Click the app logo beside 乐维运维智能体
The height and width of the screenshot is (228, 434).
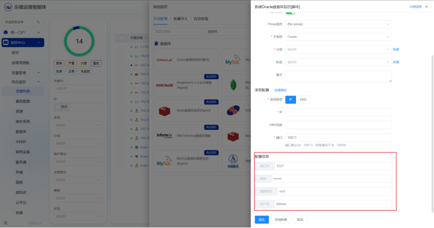[x=8, y=7]
